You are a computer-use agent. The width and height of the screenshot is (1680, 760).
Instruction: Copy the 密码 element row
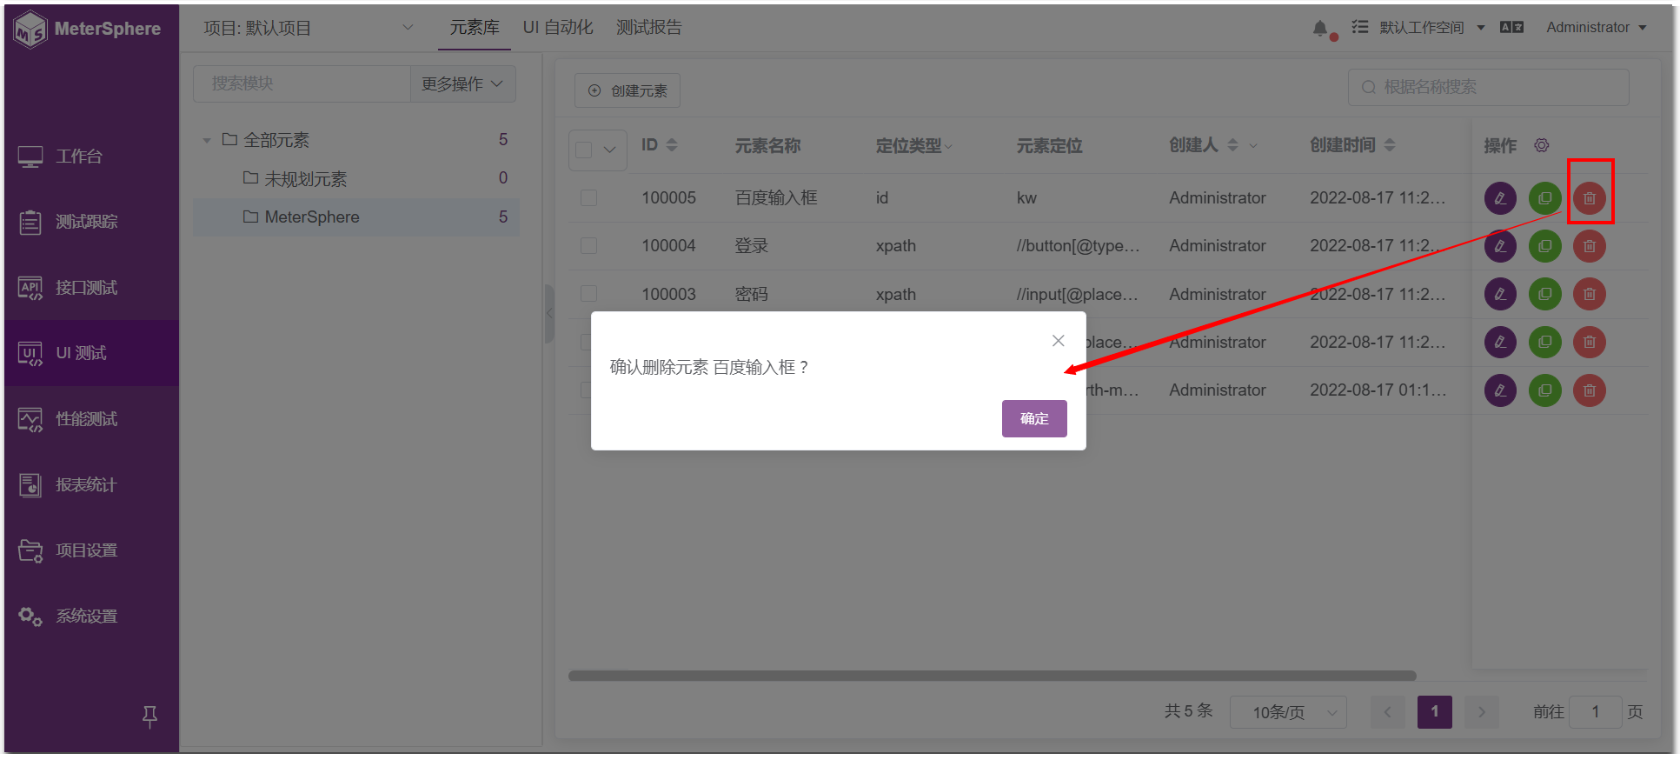(x=1545, y=294)
